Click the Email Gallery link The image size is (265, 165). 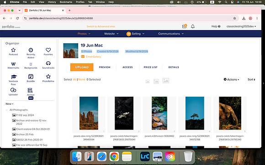(x=94, y=57)
